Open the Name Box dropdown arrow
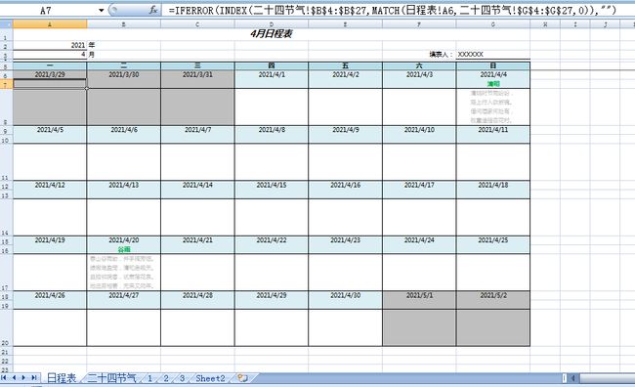 point(102,10)
